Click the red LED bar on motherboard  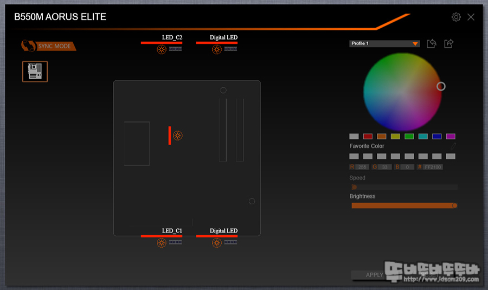click(x=170, y=136)
